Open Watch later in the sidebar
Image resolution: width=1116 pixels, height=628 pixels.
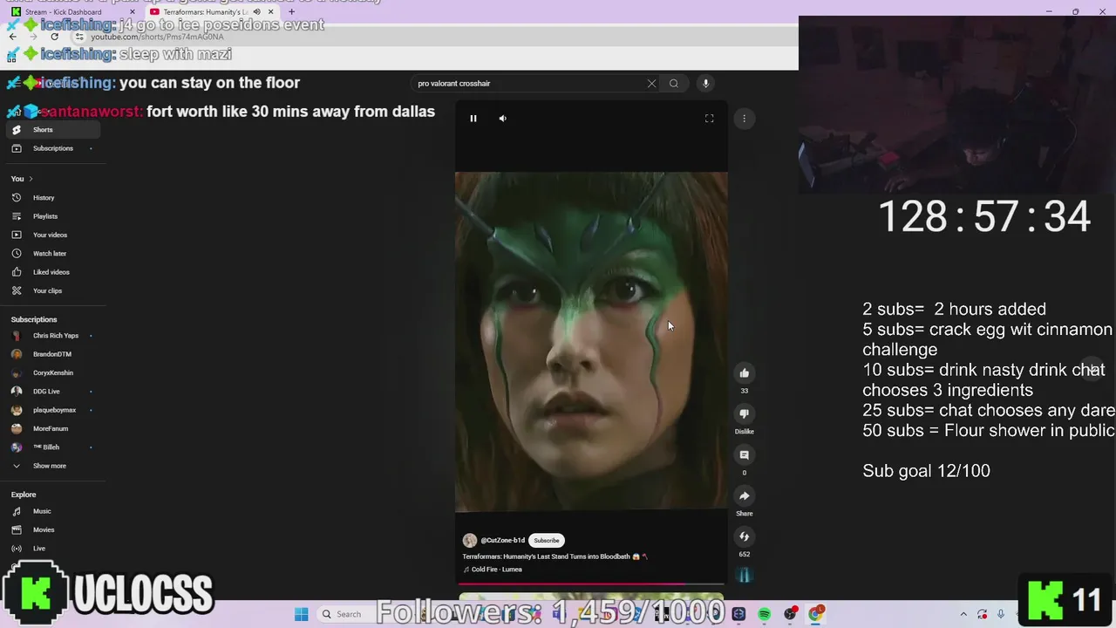coord(52,254)
